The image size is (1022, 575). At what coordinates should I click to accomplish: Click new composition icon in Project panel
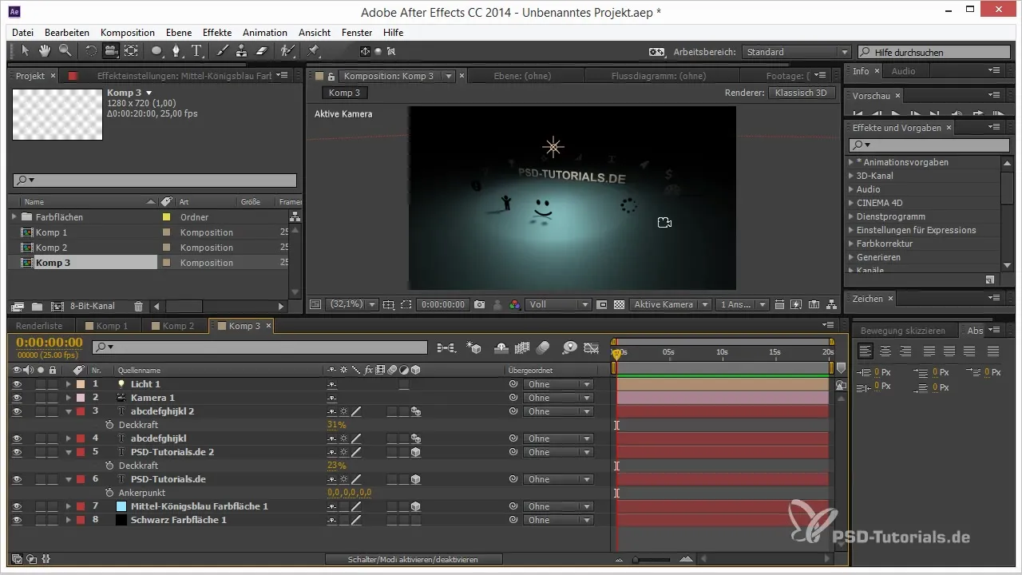click(57, 306)
